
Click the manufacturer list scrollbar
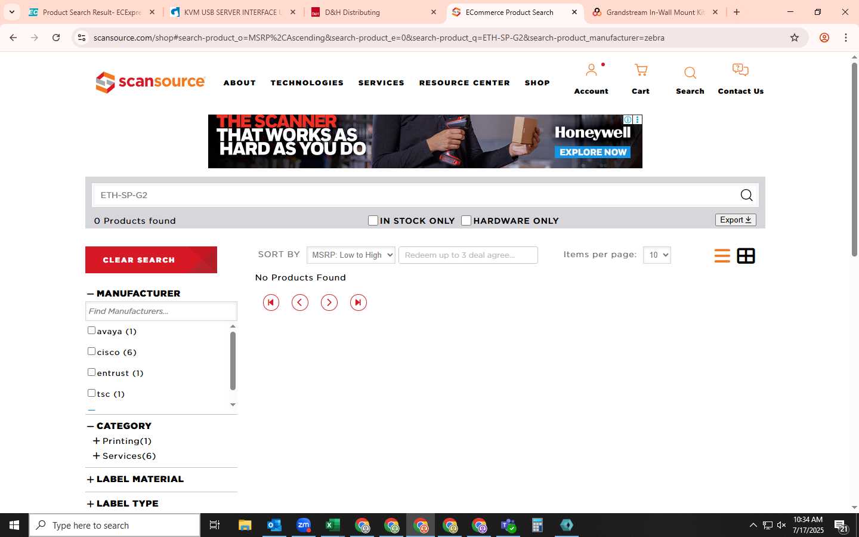[x=233, y=360]
